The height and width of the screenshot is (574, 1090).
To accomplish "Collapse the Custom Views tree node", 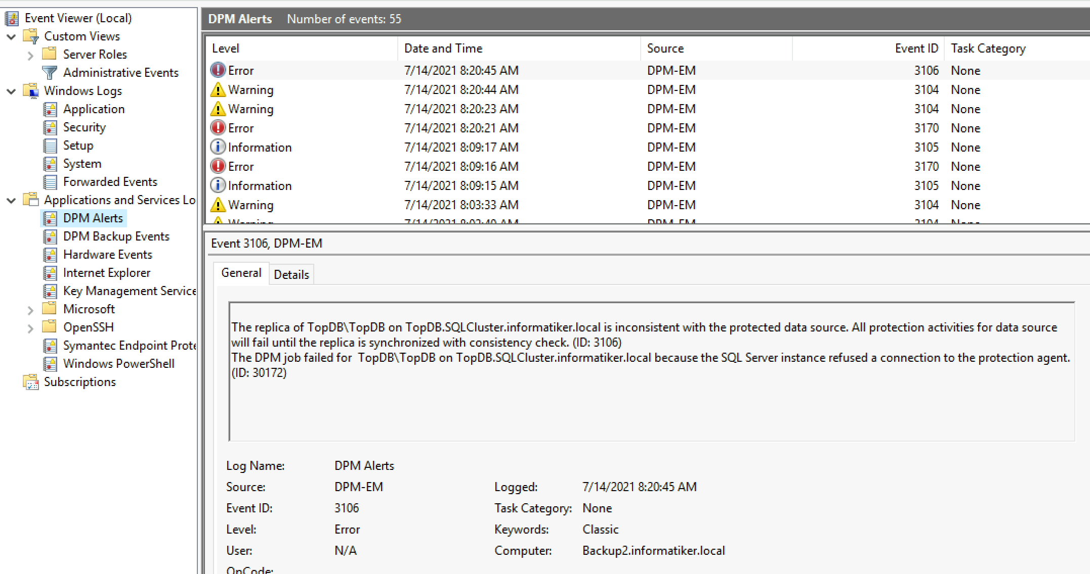I will click(11, 36).
